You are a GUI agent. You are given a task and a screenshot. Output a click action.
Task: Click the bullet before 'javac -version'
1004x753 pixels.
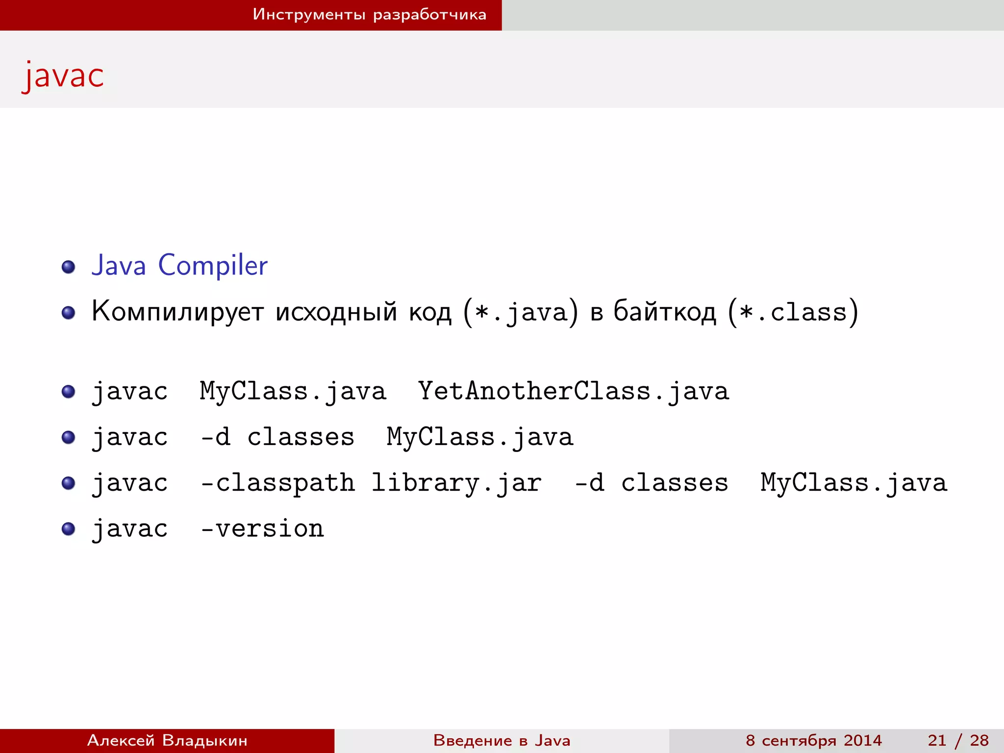[68, 529]
